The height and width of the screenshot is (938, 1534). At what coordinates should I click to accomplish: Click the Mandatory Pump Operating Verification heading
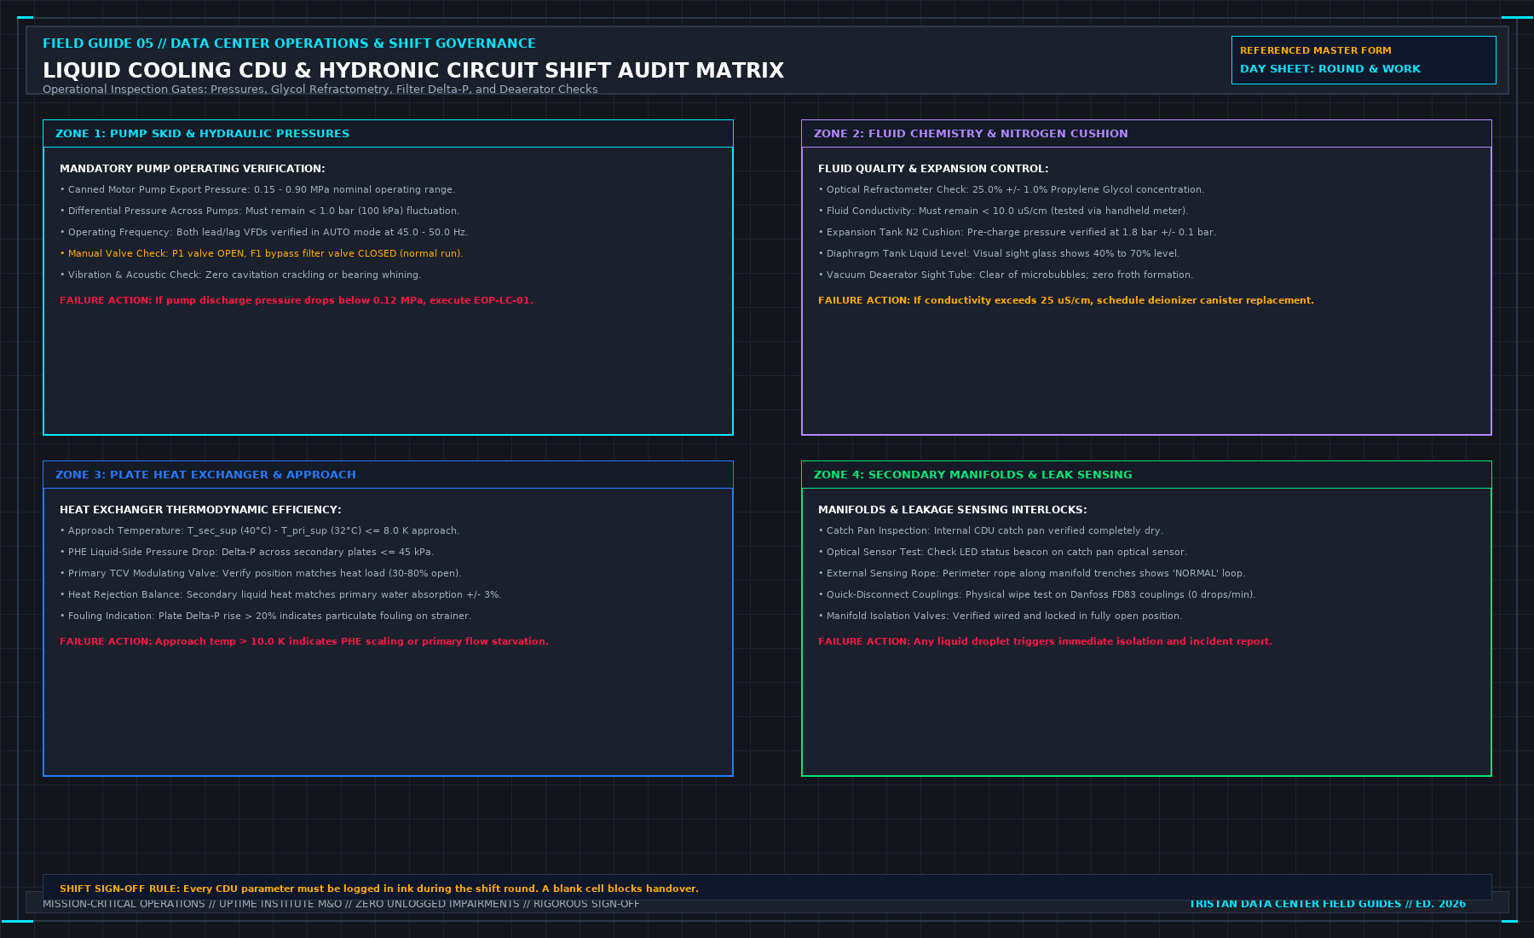pos(193,169)
